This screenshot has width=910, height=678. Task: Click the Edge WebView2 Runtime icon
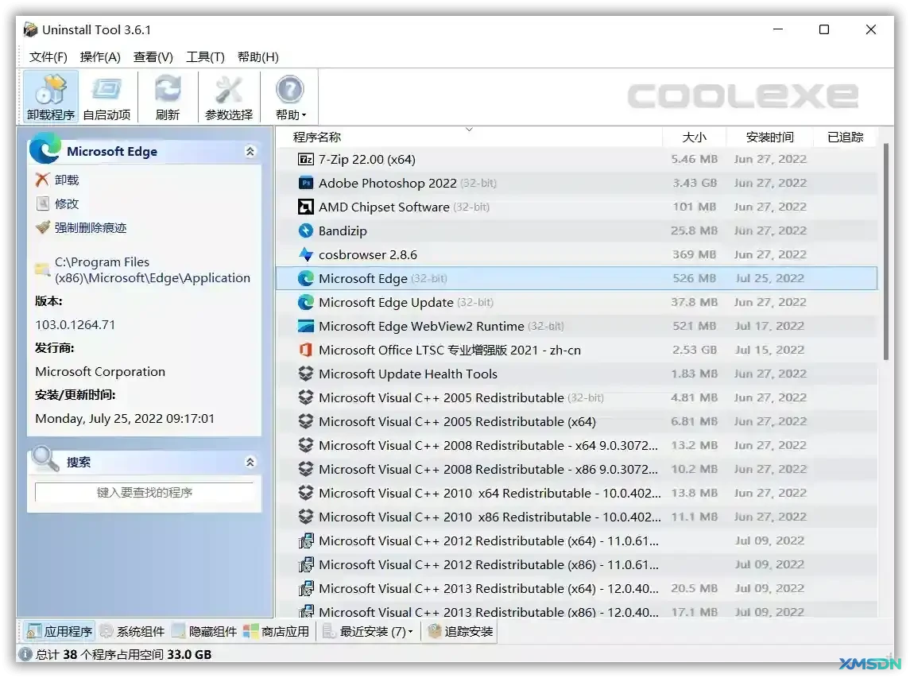click(306, 326)
